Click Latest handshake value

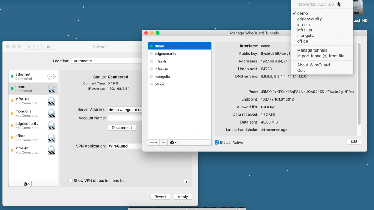[x=274, y=130]
